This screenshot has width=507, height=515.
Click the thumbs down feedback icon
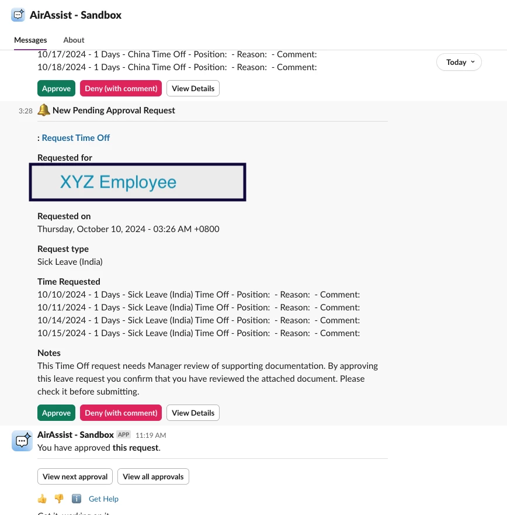(x=59, y=499)
